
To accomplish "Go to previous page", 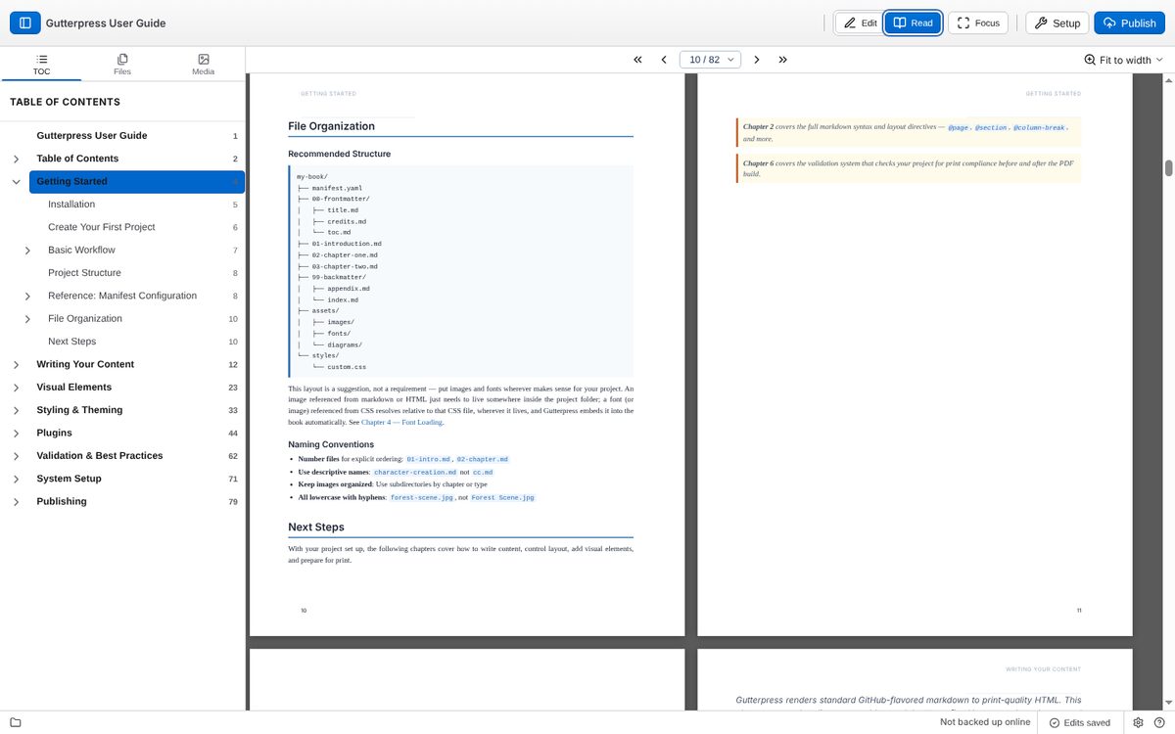I will [x=664, y=60].
